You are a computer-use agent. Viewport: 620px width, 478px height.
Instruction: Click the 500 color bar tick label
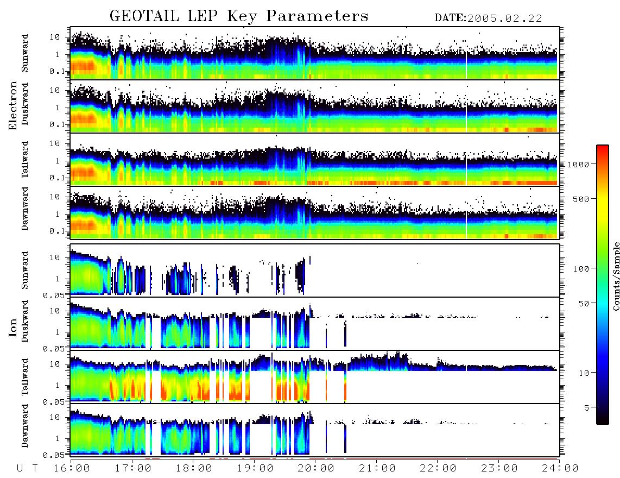tap(581, 199)
